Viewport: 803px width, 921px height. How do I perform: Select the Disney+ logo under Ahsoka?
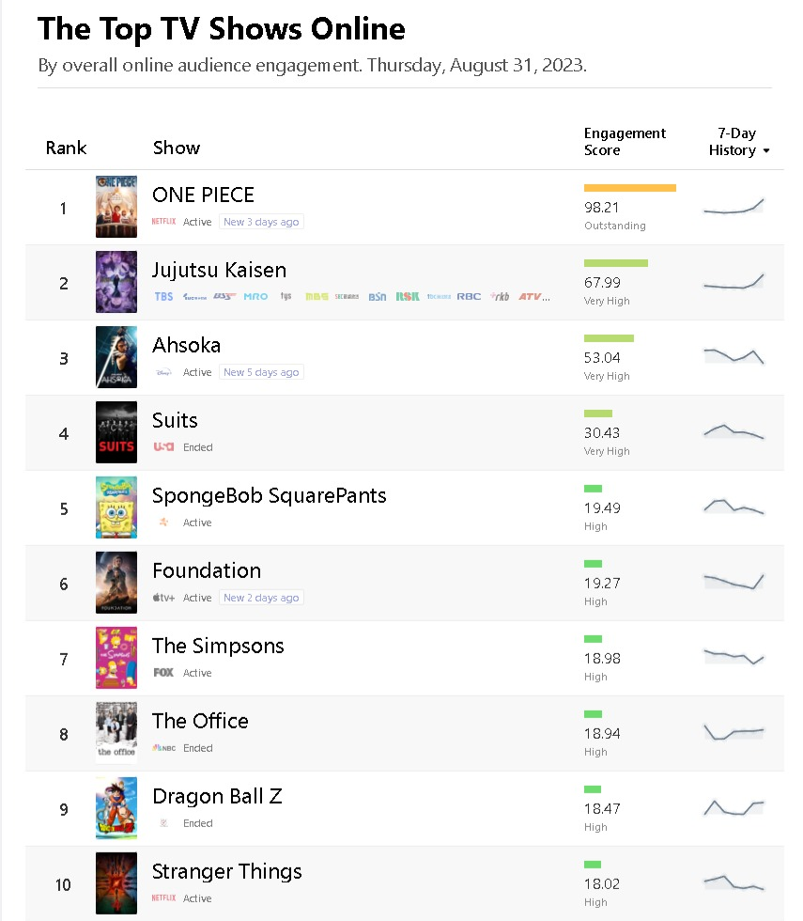point(163,372)
